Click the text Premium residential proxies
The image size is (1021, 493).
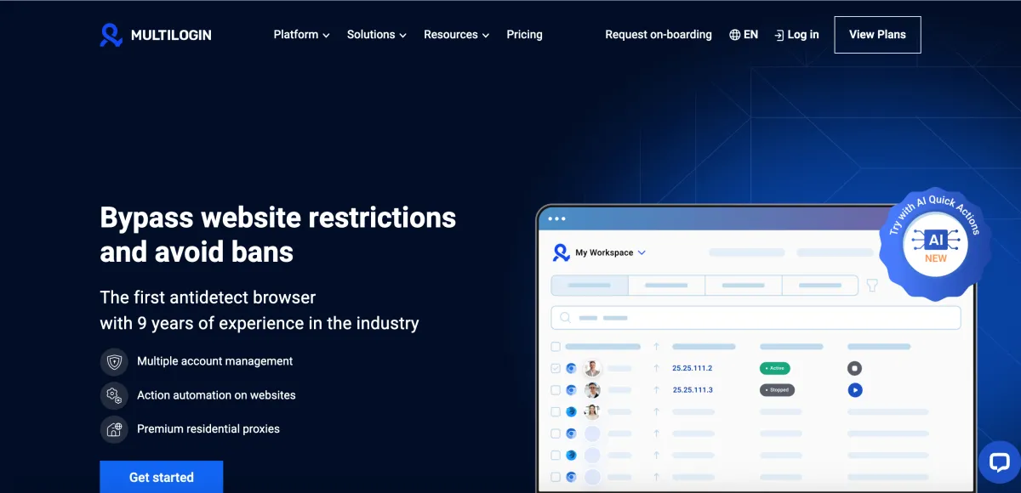[208, 429]
